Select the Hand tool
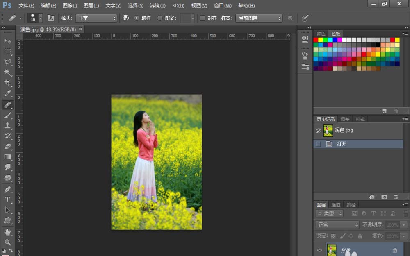Screen dimensions: 410x256 pos(8,232)
